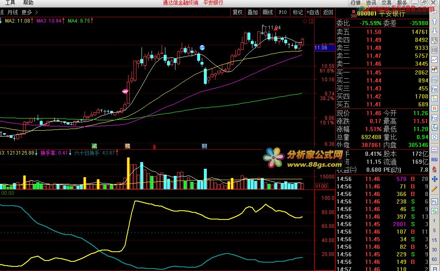440x271 pixels.
Task: Open the 工具 menu
Action: [10, 3]
